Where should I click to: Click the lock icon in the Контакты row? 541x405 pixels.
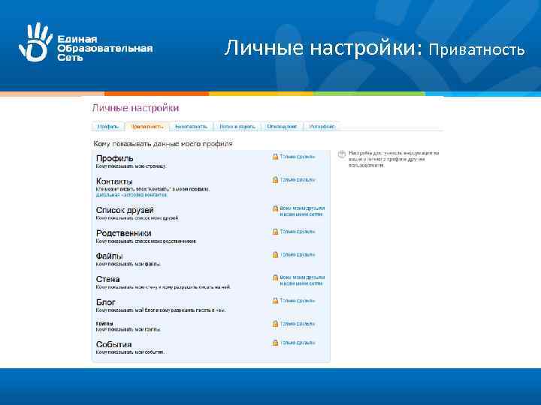pos(275,180)
